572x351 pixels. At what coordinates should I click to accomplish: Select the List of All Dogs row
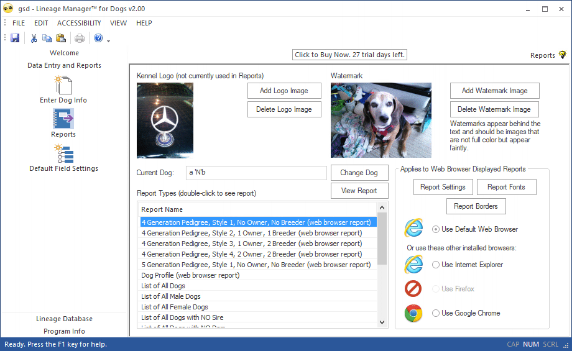pyautogui.click(x=258, y=286)
